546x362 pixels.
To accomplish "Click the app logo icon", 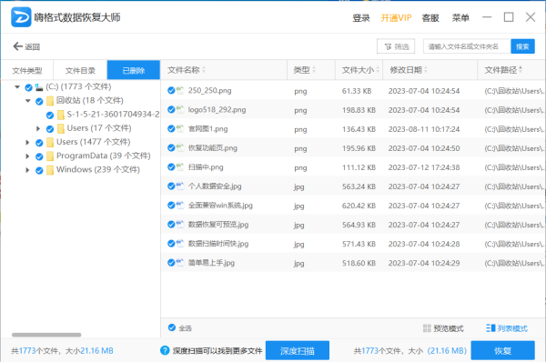I will tap(21, 17).
